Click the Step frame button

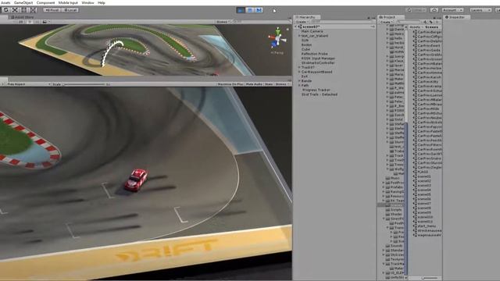point(259,10)
